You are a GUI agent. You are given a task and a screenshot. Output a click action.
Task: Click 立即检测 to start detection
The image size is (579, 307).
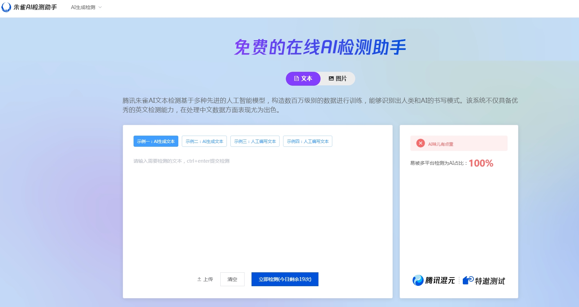[285, 279]
